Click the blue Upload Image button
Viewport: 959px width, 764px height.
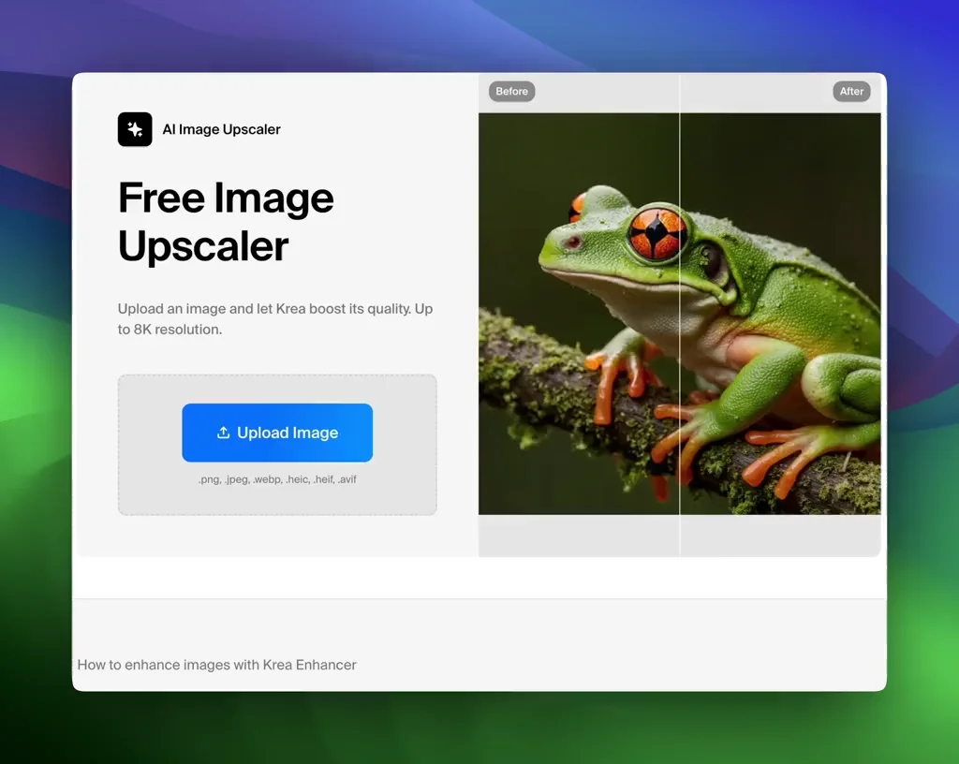tap(277, 433)
